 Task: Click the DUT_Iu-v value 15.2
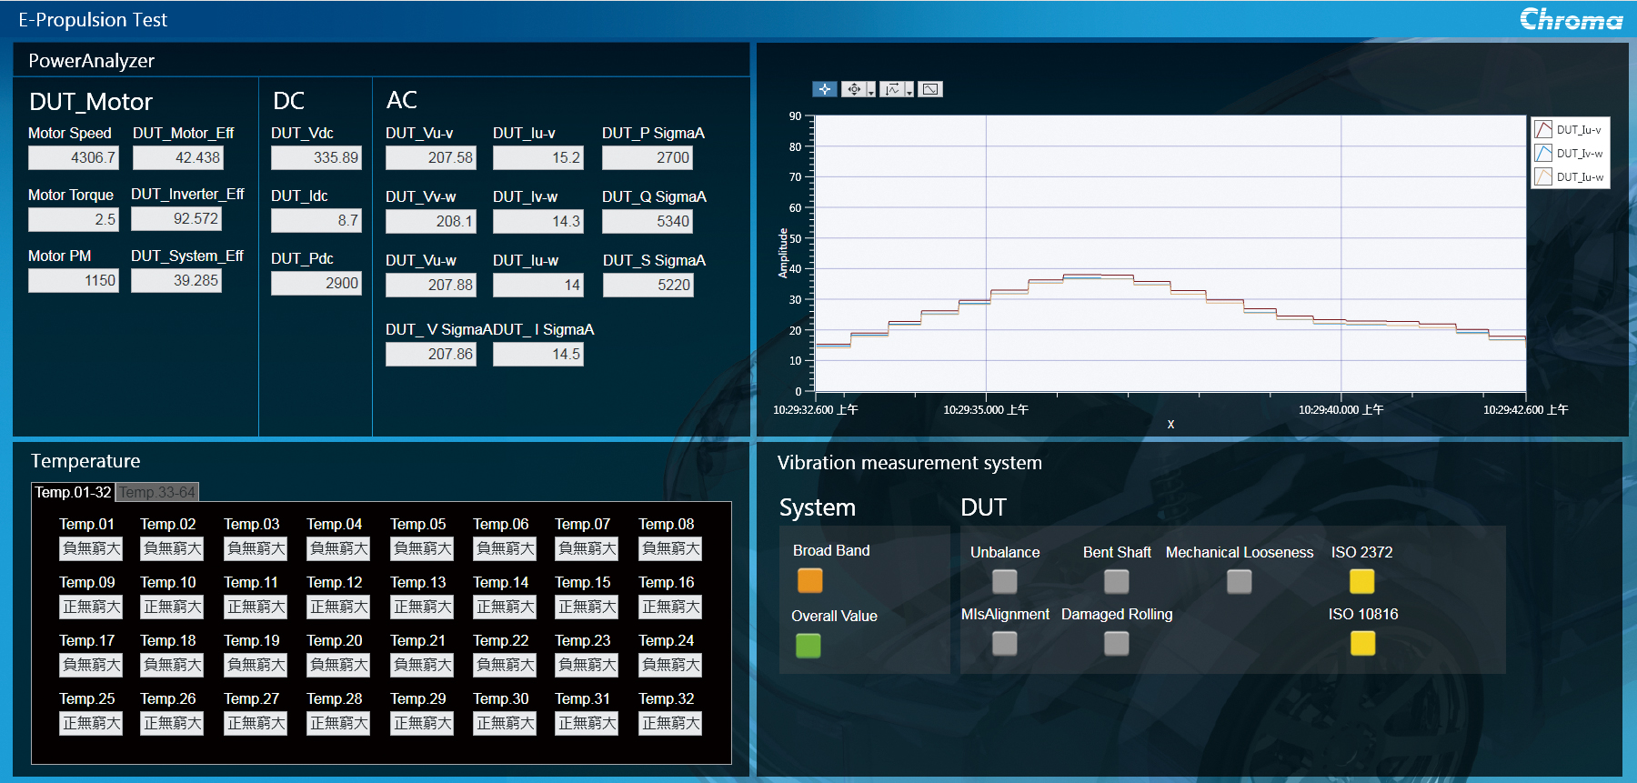pyautogui.click(x=538, y=157)
